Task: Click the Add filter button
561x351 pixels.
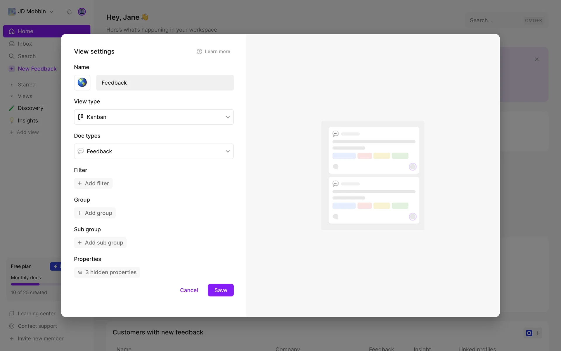Action: (93, 183)
